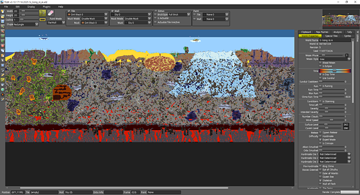The image size is (360, 195).
Task: Open the Moon Style dropdown
Action: tap(335, 59)
